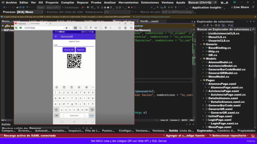Click Agregar al código fuente in status bar
Image resolution: width=257 pixels, height=144 pixels.
click(x=185, y=136)
